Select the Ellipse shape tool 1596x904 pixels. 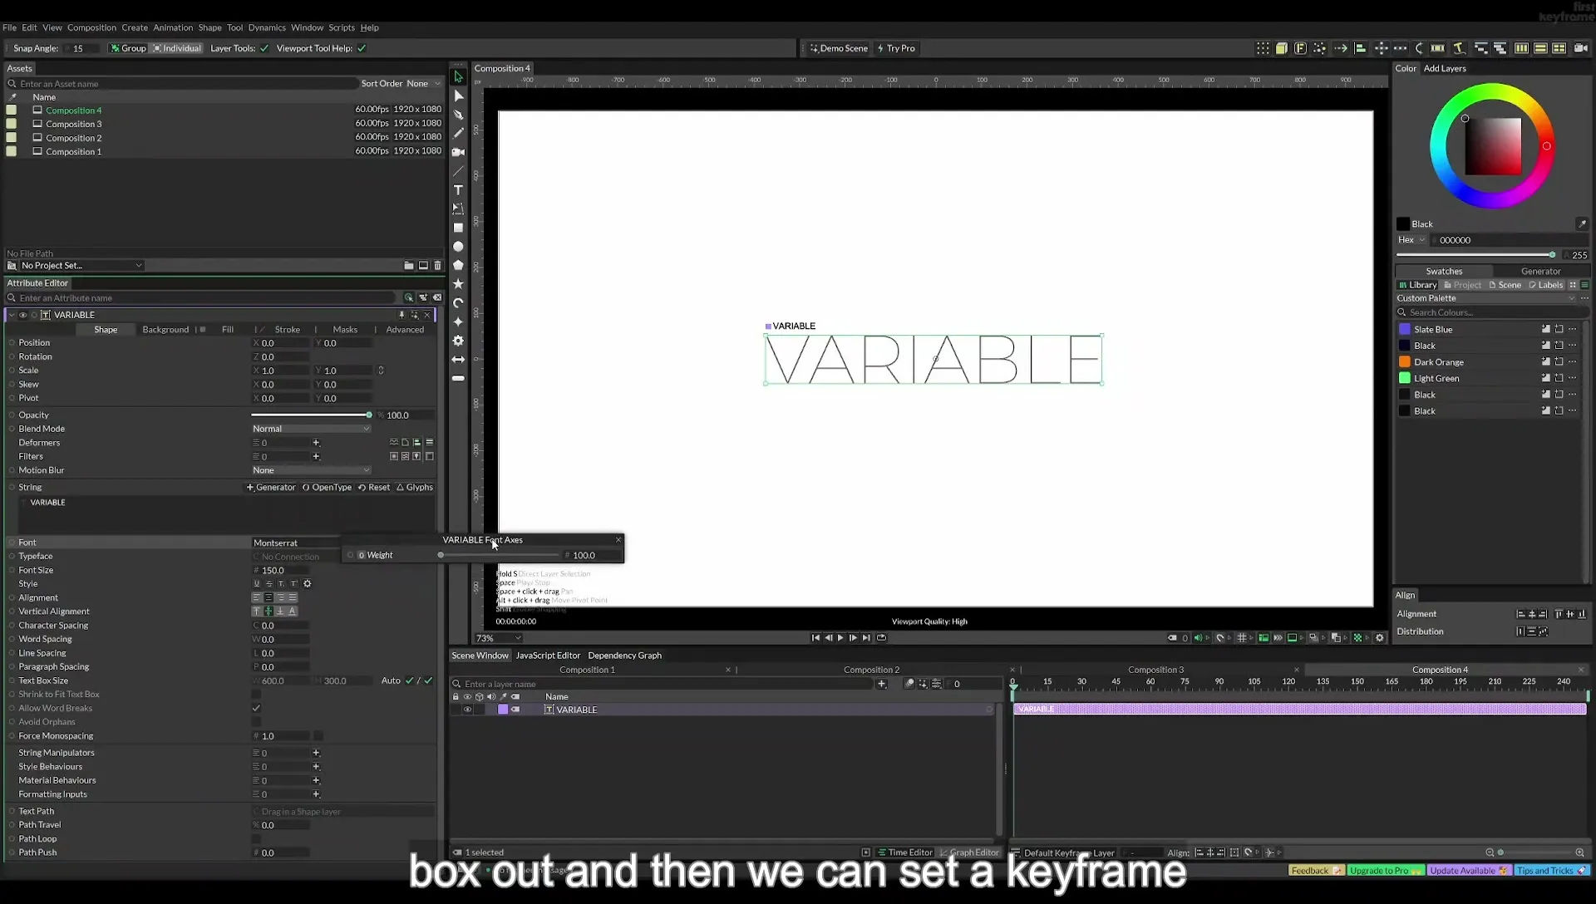[458, 247]
